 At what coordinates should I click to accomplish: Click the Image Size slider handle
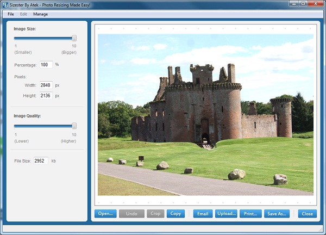click(74, 38)
